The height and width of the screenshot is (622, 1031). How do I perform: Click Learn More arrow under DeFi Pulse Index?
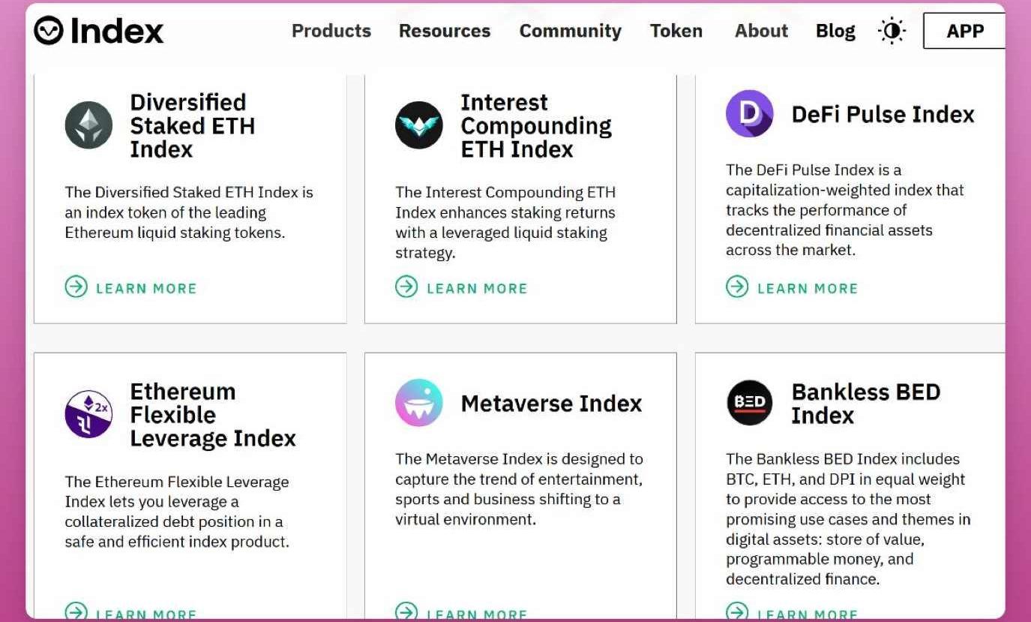point(737,287)
